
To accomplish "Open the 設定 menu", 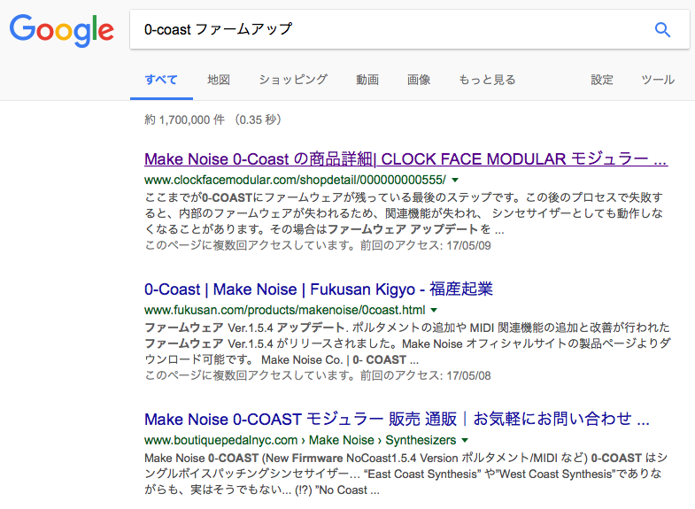I will click(602, 80).
